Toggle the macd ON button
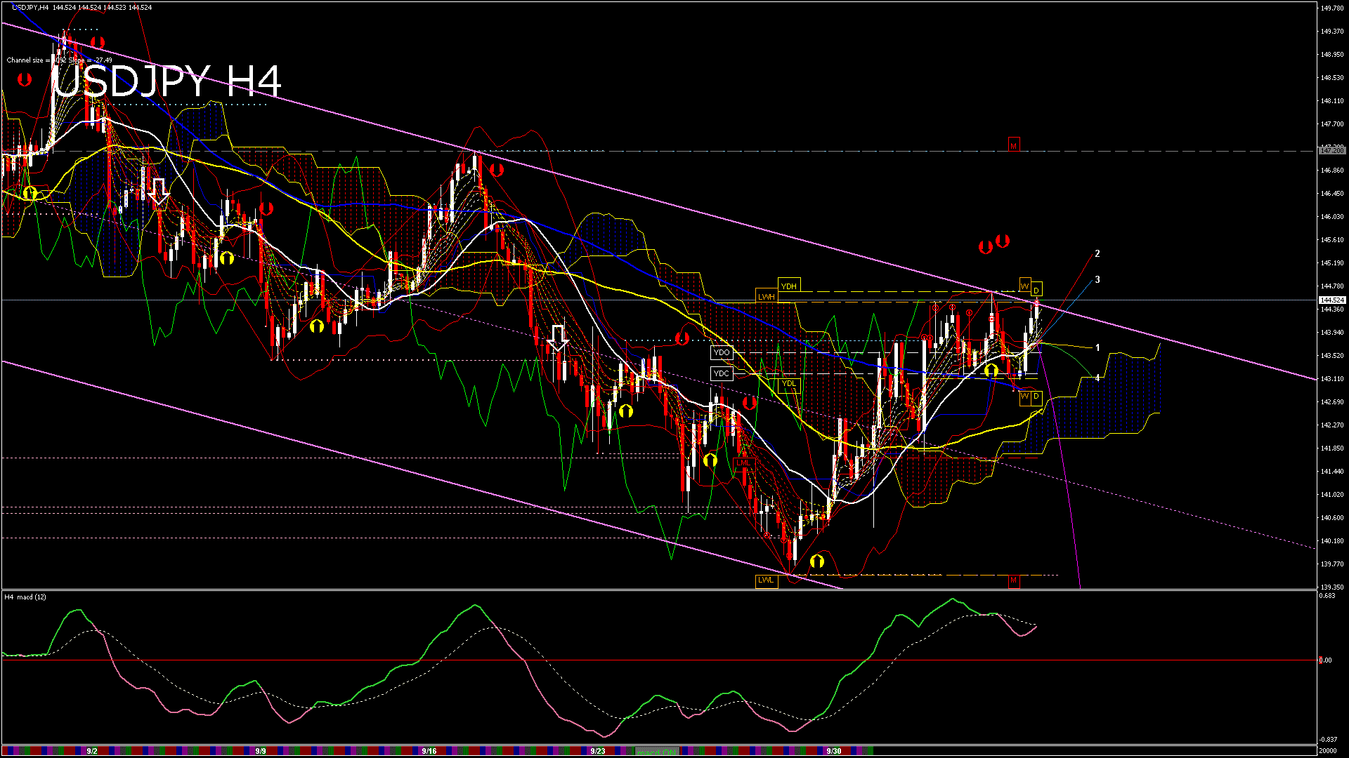Image resolution: width=1349 pixels, height=758 pixels. [x=657, y=751]
